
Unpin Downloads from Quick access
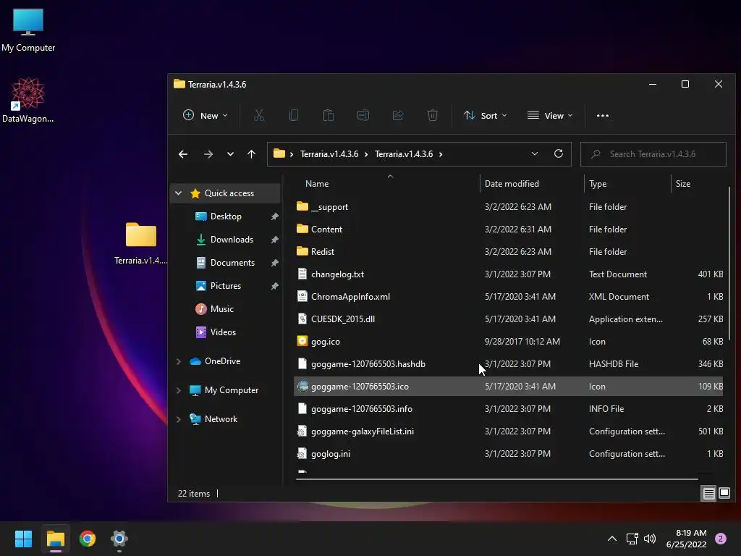point(274,240)
